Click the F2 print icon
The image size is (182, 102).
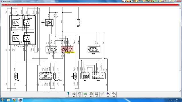coord(74,94)
